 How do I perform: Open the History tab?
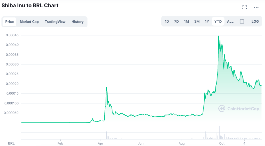[78, 22]
